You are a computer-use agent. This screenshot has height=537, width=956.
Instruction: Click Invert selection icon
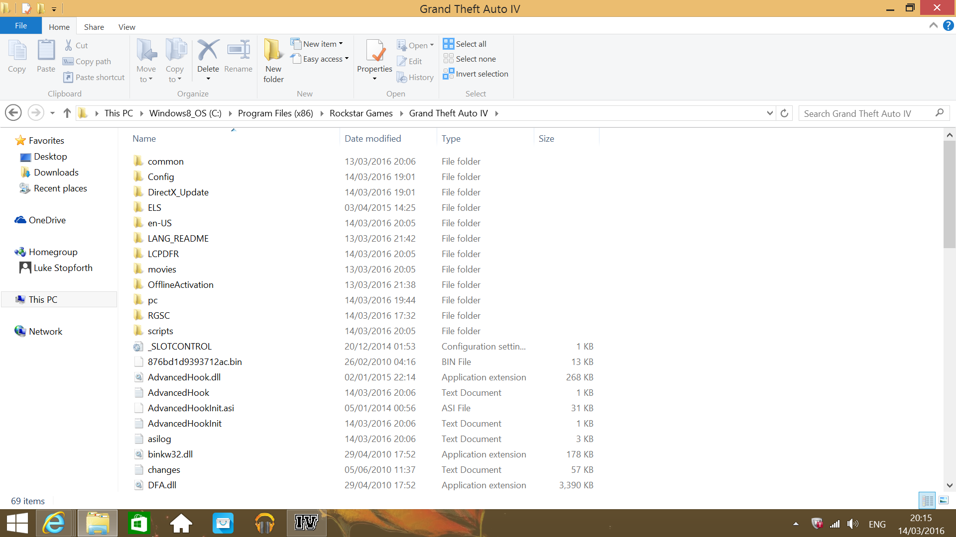point(448,74)
